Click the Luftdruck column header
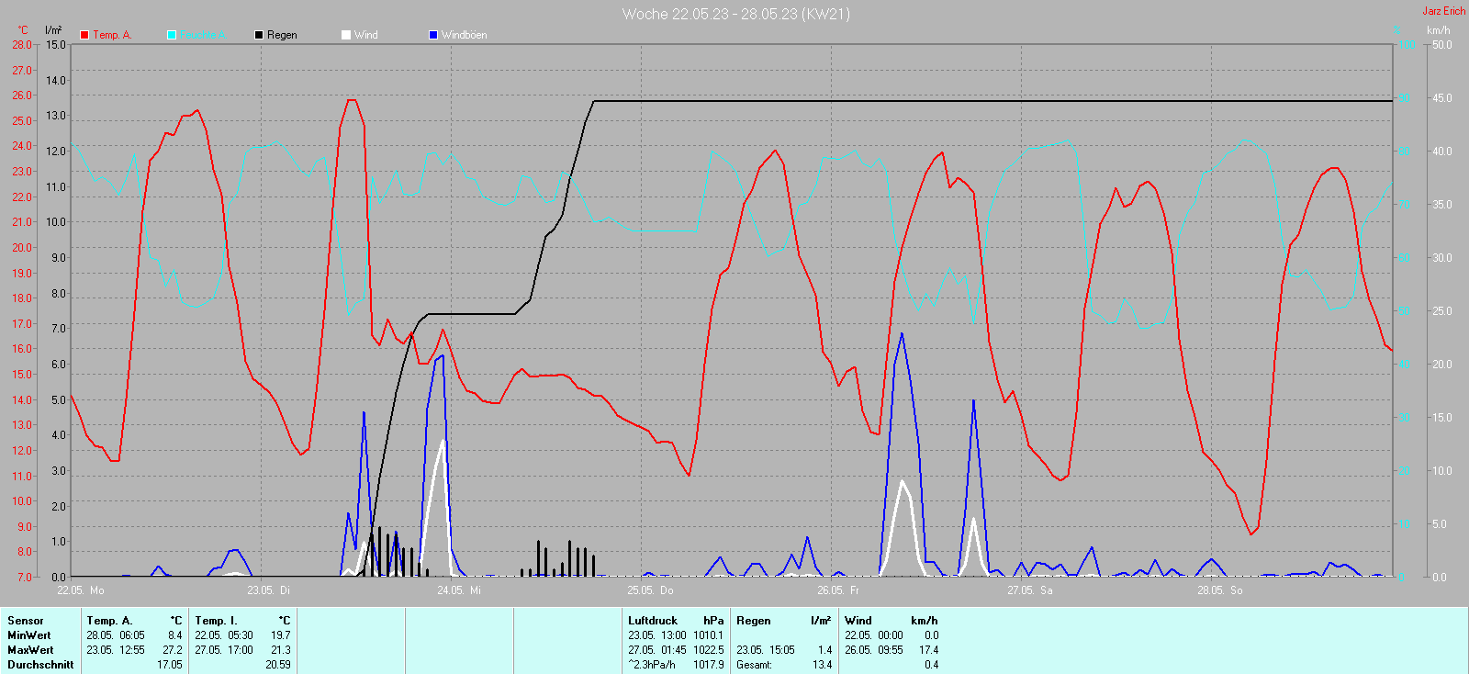The width and height of the screenshot is (1469, 674). click(653, 621)
